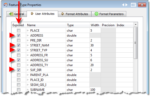Click the Feature Type Properties title icon
Screen dimensions: 150x96
click(5, 5)
